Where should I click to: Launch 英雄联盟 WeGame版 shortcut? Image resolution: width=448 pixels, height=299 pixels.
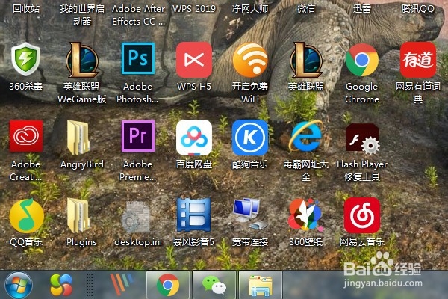point(81,60)
